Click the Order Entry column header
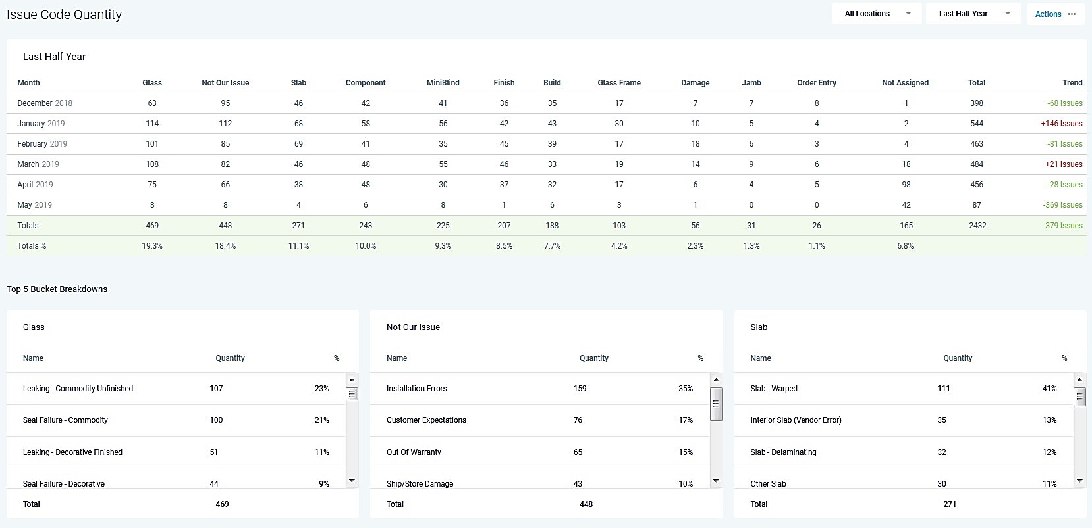1092x528 pixels. (x=817, y=83)
